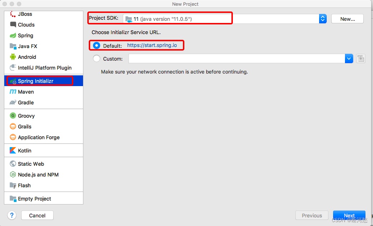Open the Grails project generator
Screen dimensions: 373x226
[24, 126]
